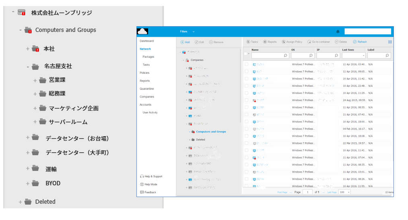Open the page size 100 dropdown
Screen dimensions: 408x220
(344, 192)
